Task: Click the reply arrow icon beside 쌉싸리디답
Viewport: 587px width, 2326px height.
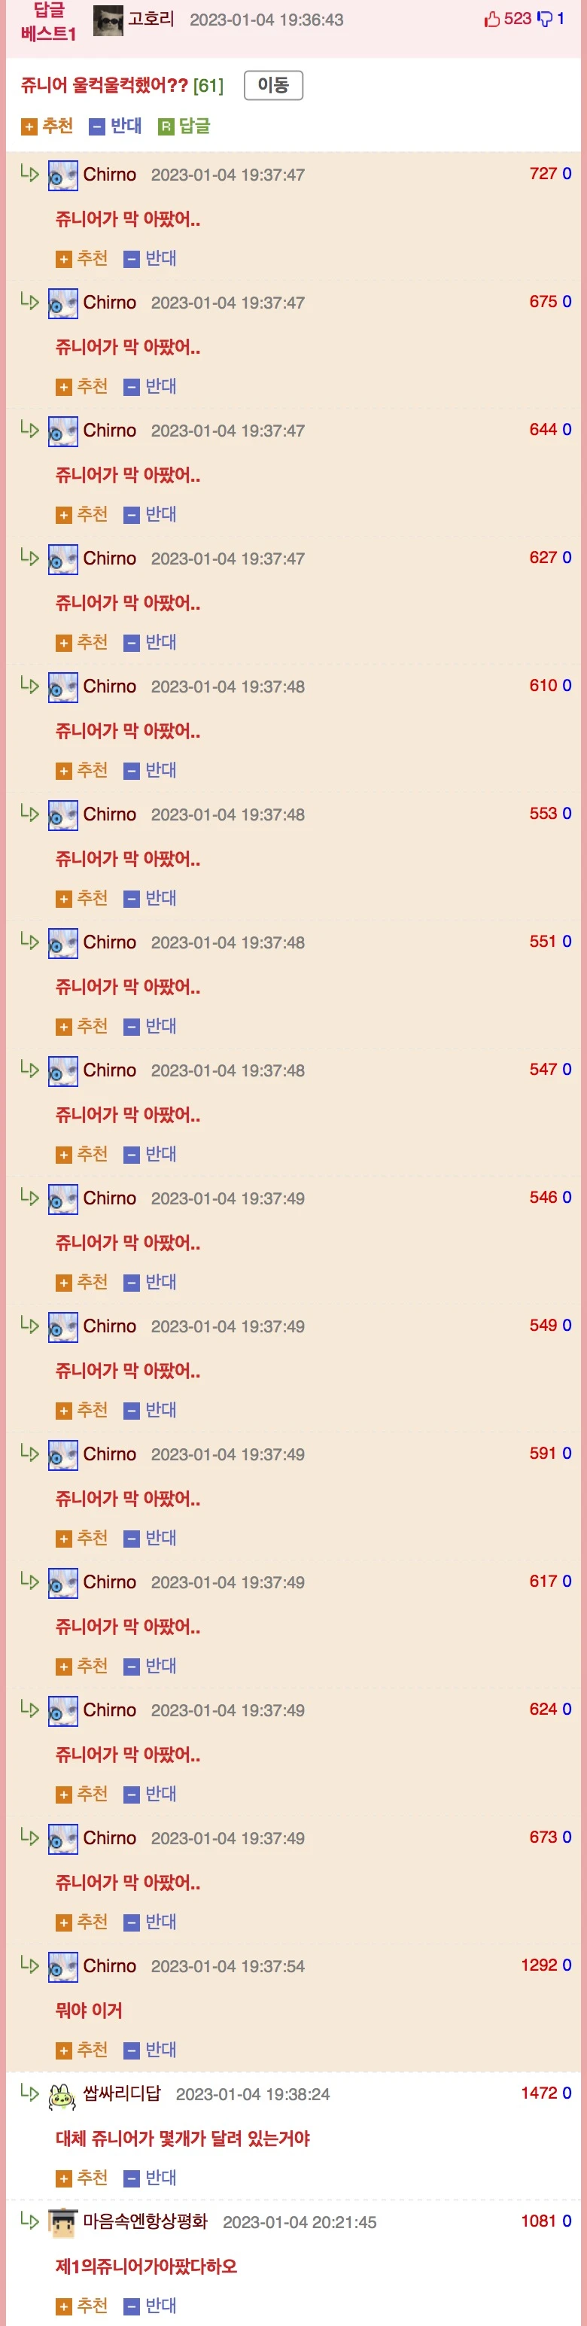Action: (30, 2092)
